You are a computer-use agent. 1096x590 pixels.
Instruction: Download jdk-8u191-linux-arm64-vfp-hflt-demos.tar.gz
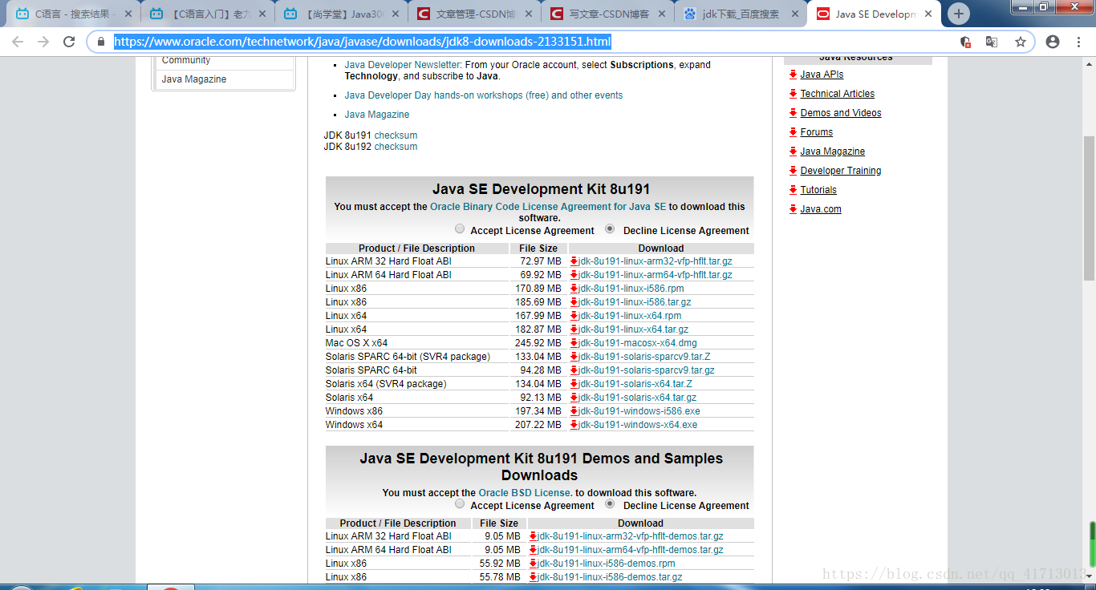631,550
